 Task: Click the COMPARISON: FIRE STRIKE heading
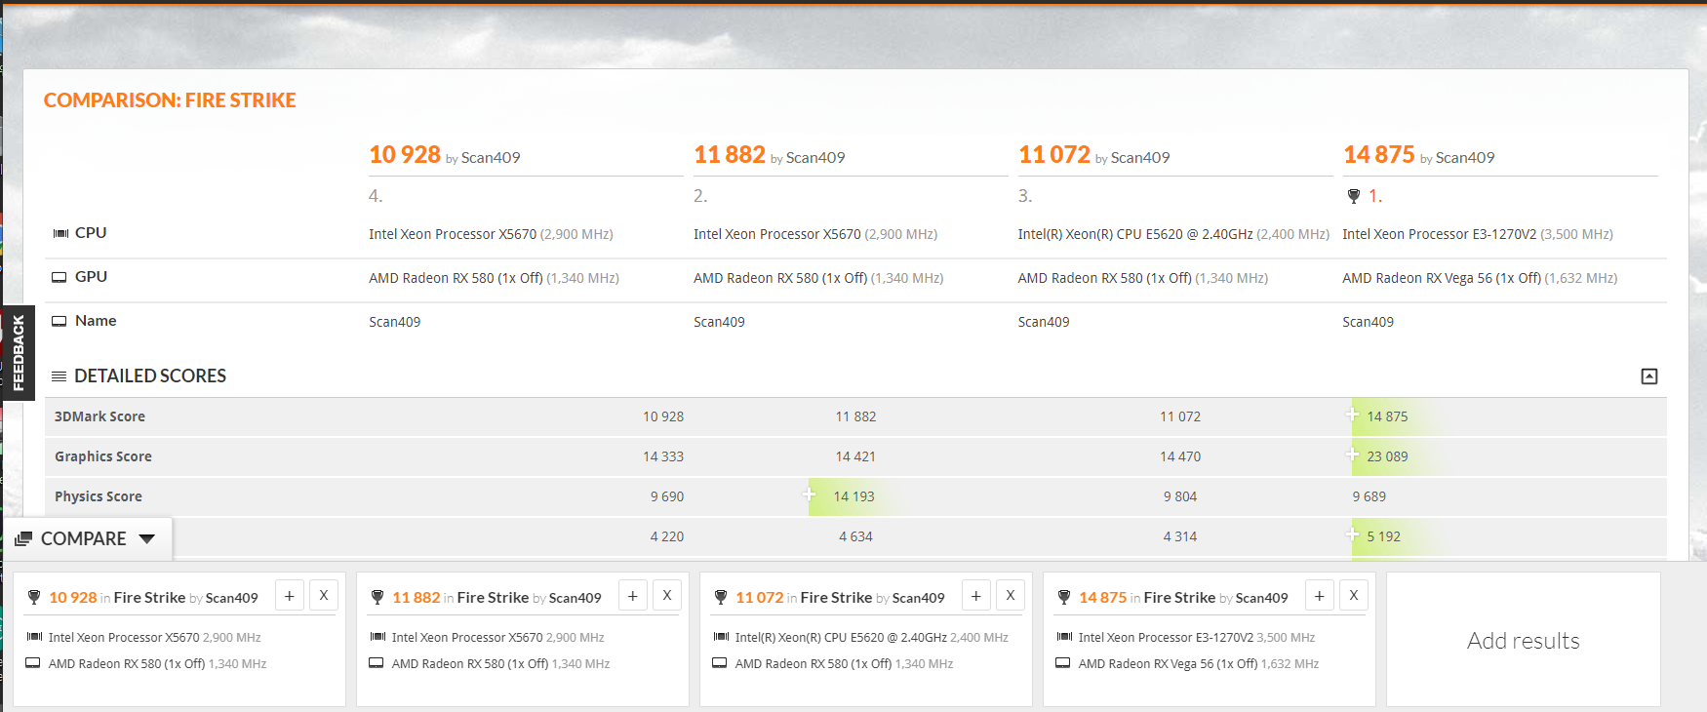point(170,100)
